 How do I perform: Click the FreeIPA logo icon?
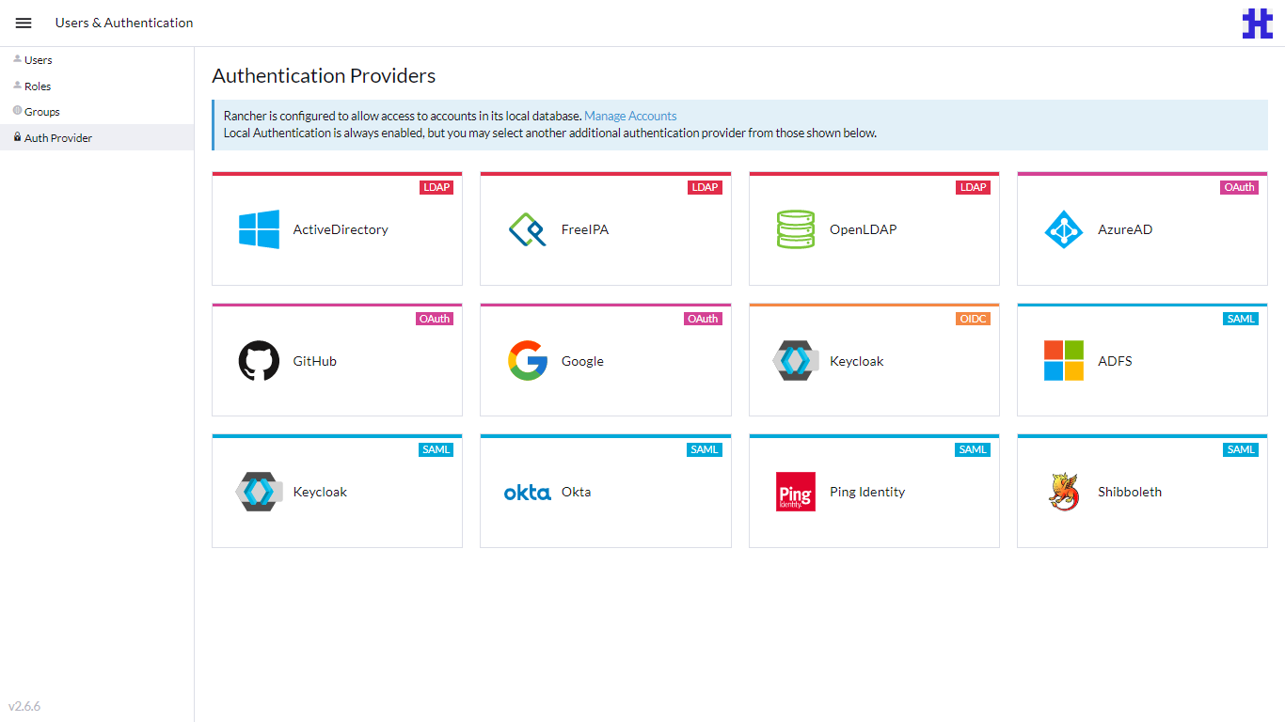527,229
